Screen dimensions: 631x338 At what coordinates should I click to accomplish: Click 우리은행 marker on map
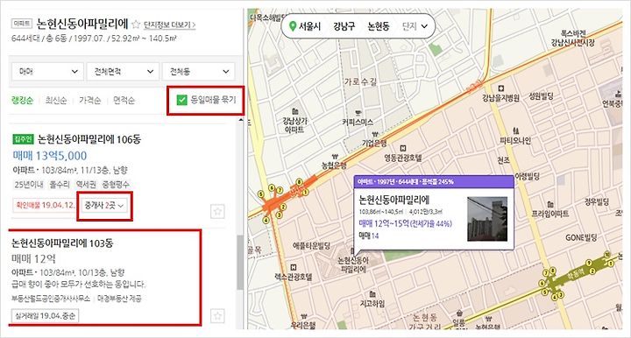tap(304, 322)
